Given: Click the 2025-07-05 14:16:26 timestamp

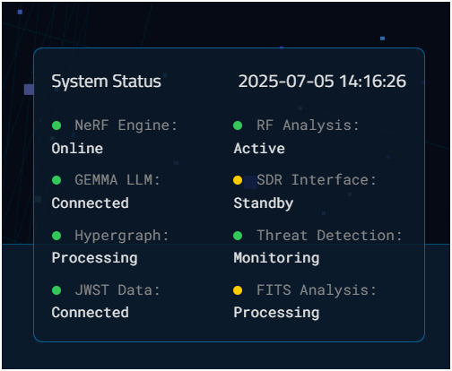Looking at the screenshot, I should (x=322, y=82).
